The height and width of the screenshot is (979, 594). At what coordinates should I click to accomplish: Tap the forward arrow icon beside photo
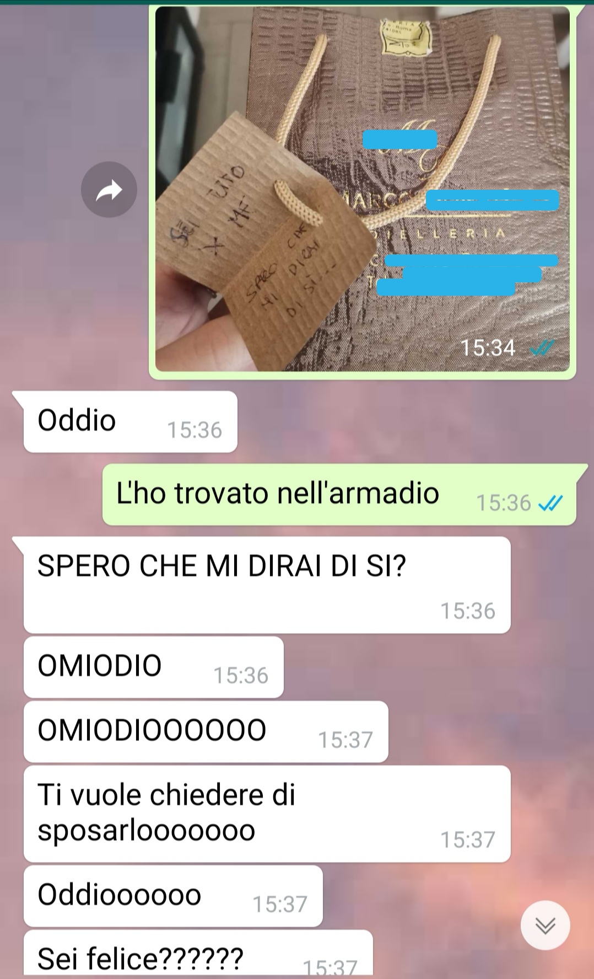(109, 190)
